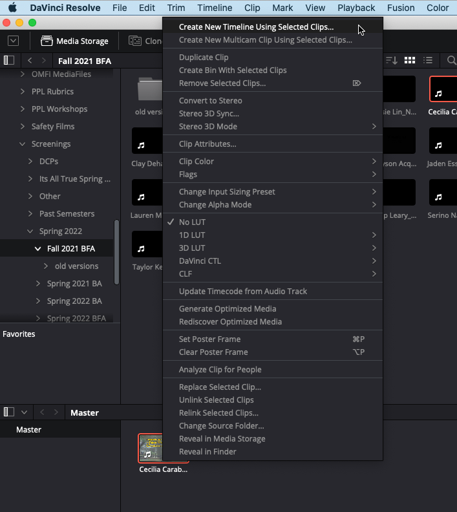This screenshot has width=457, height=512.
Task: Click the Favorites section header
Action: 19,334
